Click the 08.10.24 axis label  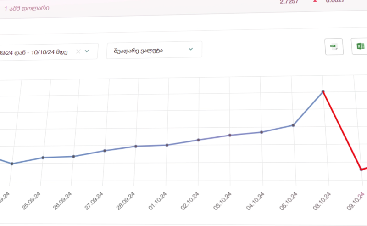322,201
